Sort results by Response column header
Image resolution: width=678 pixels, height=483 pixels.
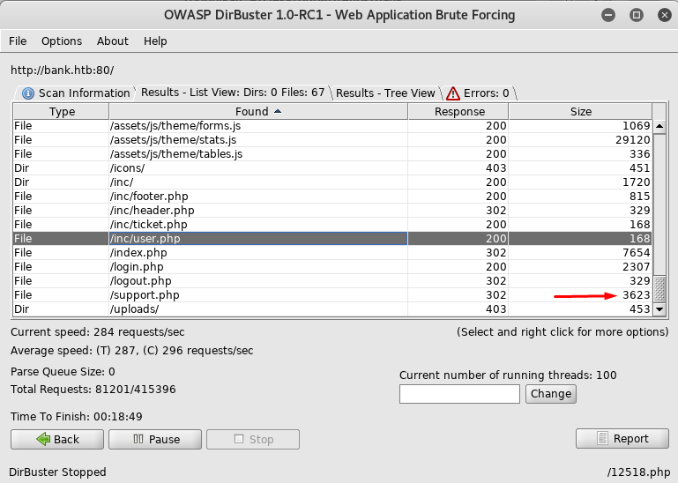pyautogui.click(x=459, y=112)
